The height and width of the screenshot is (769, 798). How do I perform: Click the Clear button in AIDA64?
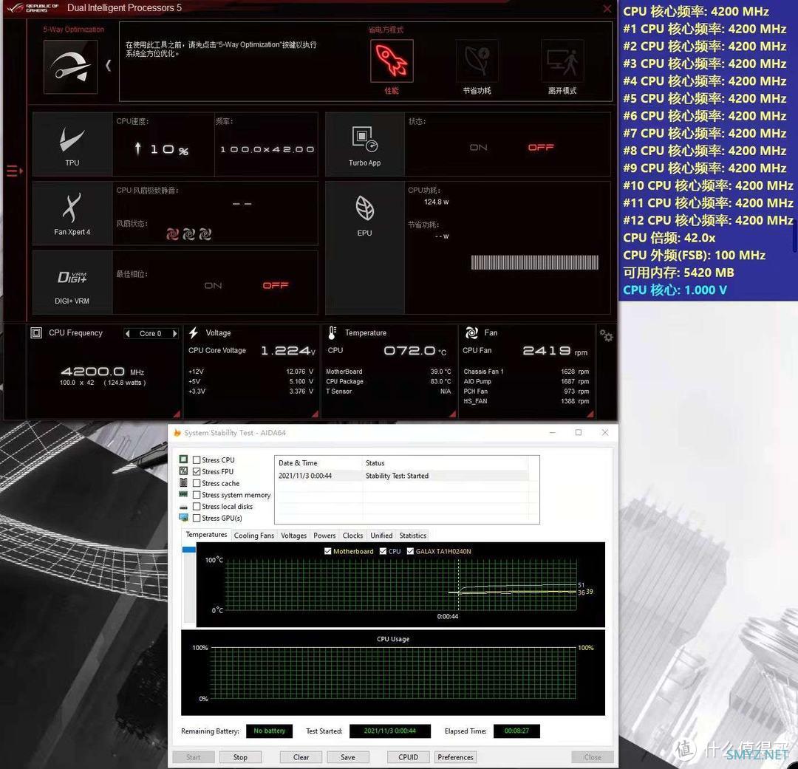tap(301, 756)
